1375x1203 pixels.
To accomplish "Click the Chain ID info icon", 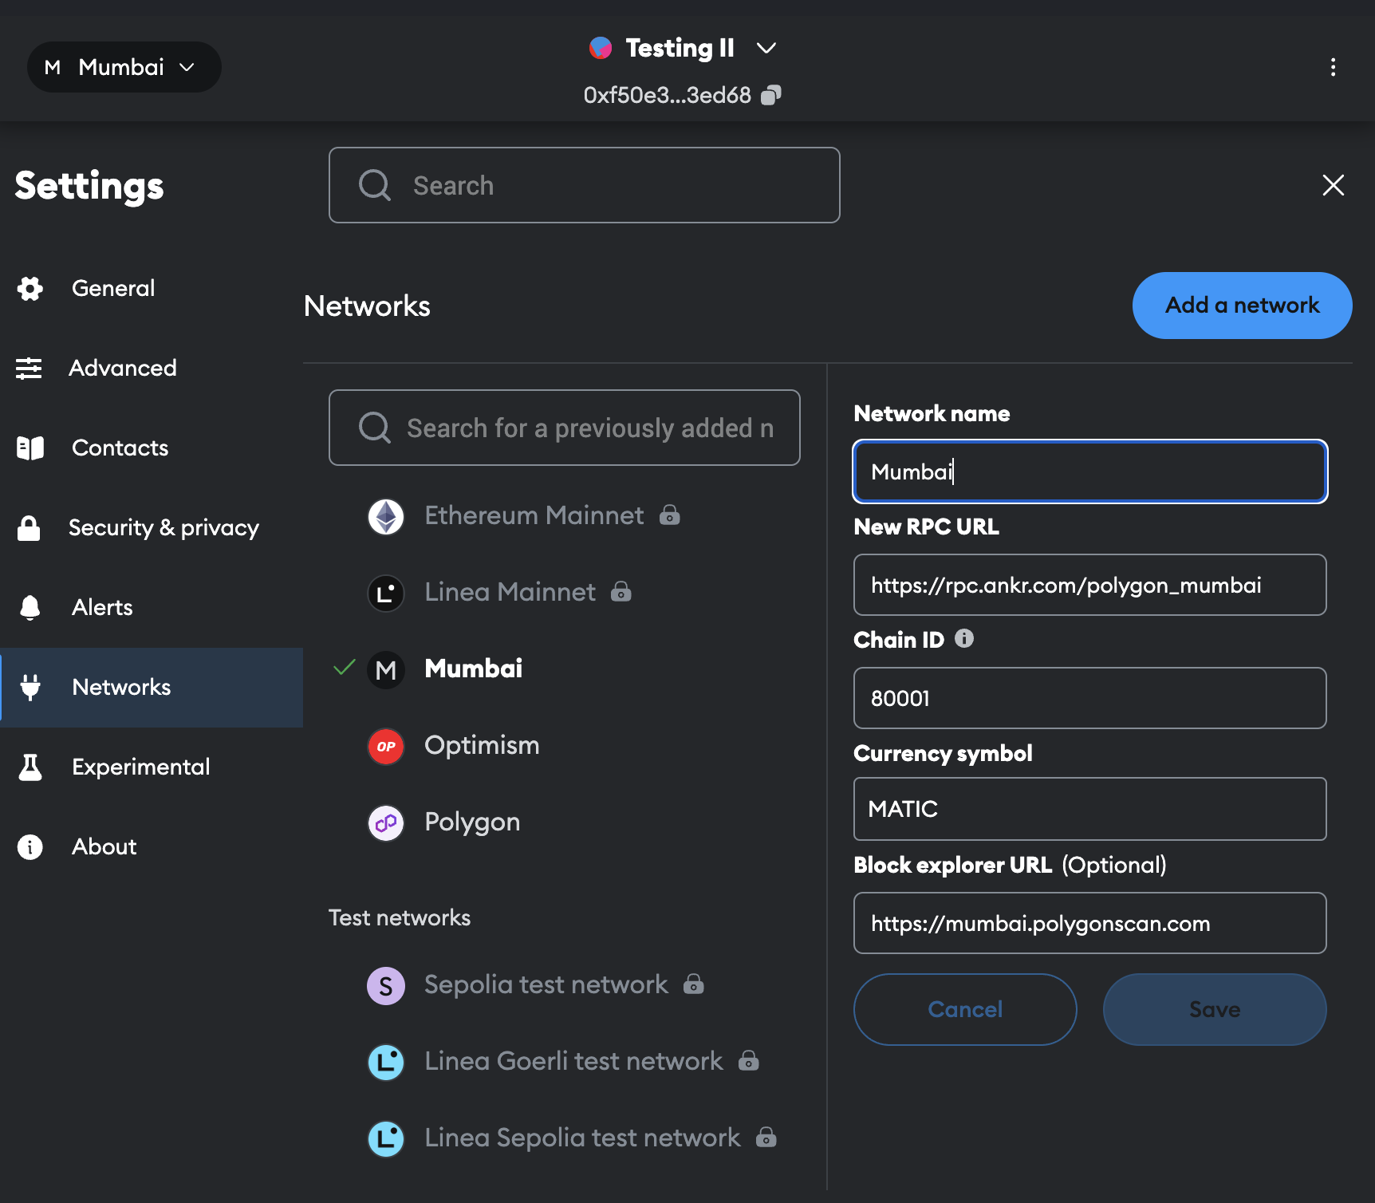I will tap(964, 638).
